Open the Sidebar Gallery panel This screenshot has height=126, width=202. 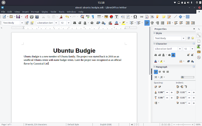pos(199,52)
